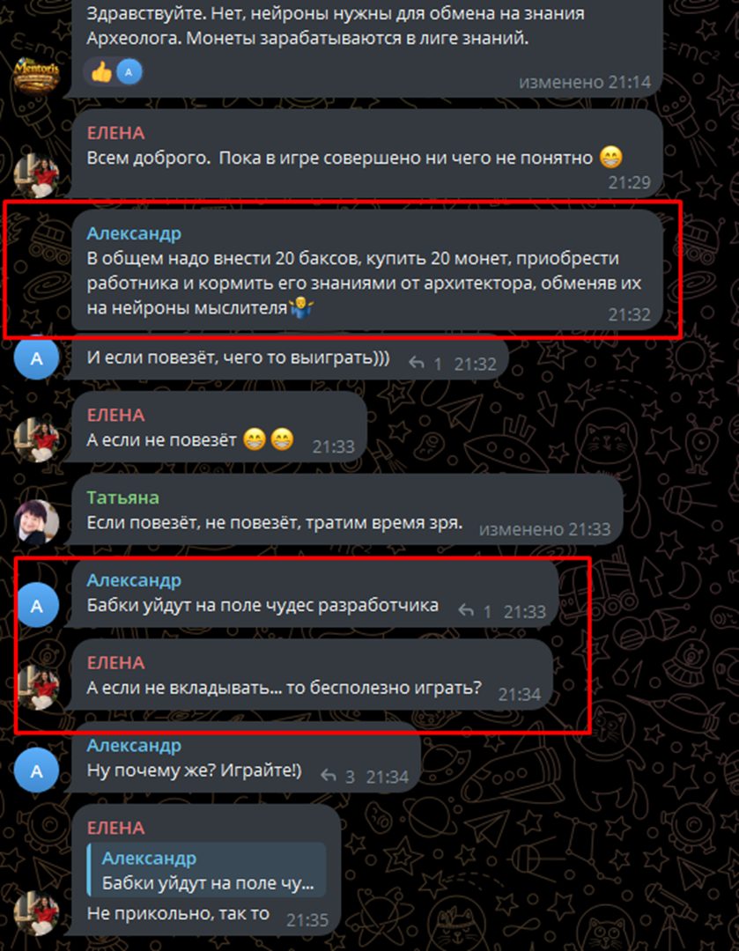The height and width of the screenshot is (951, 739).
Task: Click the ЕЛЕНА sender name above 'А если не повезёт'
Action: pyautogui.click(x=115, y=415)
